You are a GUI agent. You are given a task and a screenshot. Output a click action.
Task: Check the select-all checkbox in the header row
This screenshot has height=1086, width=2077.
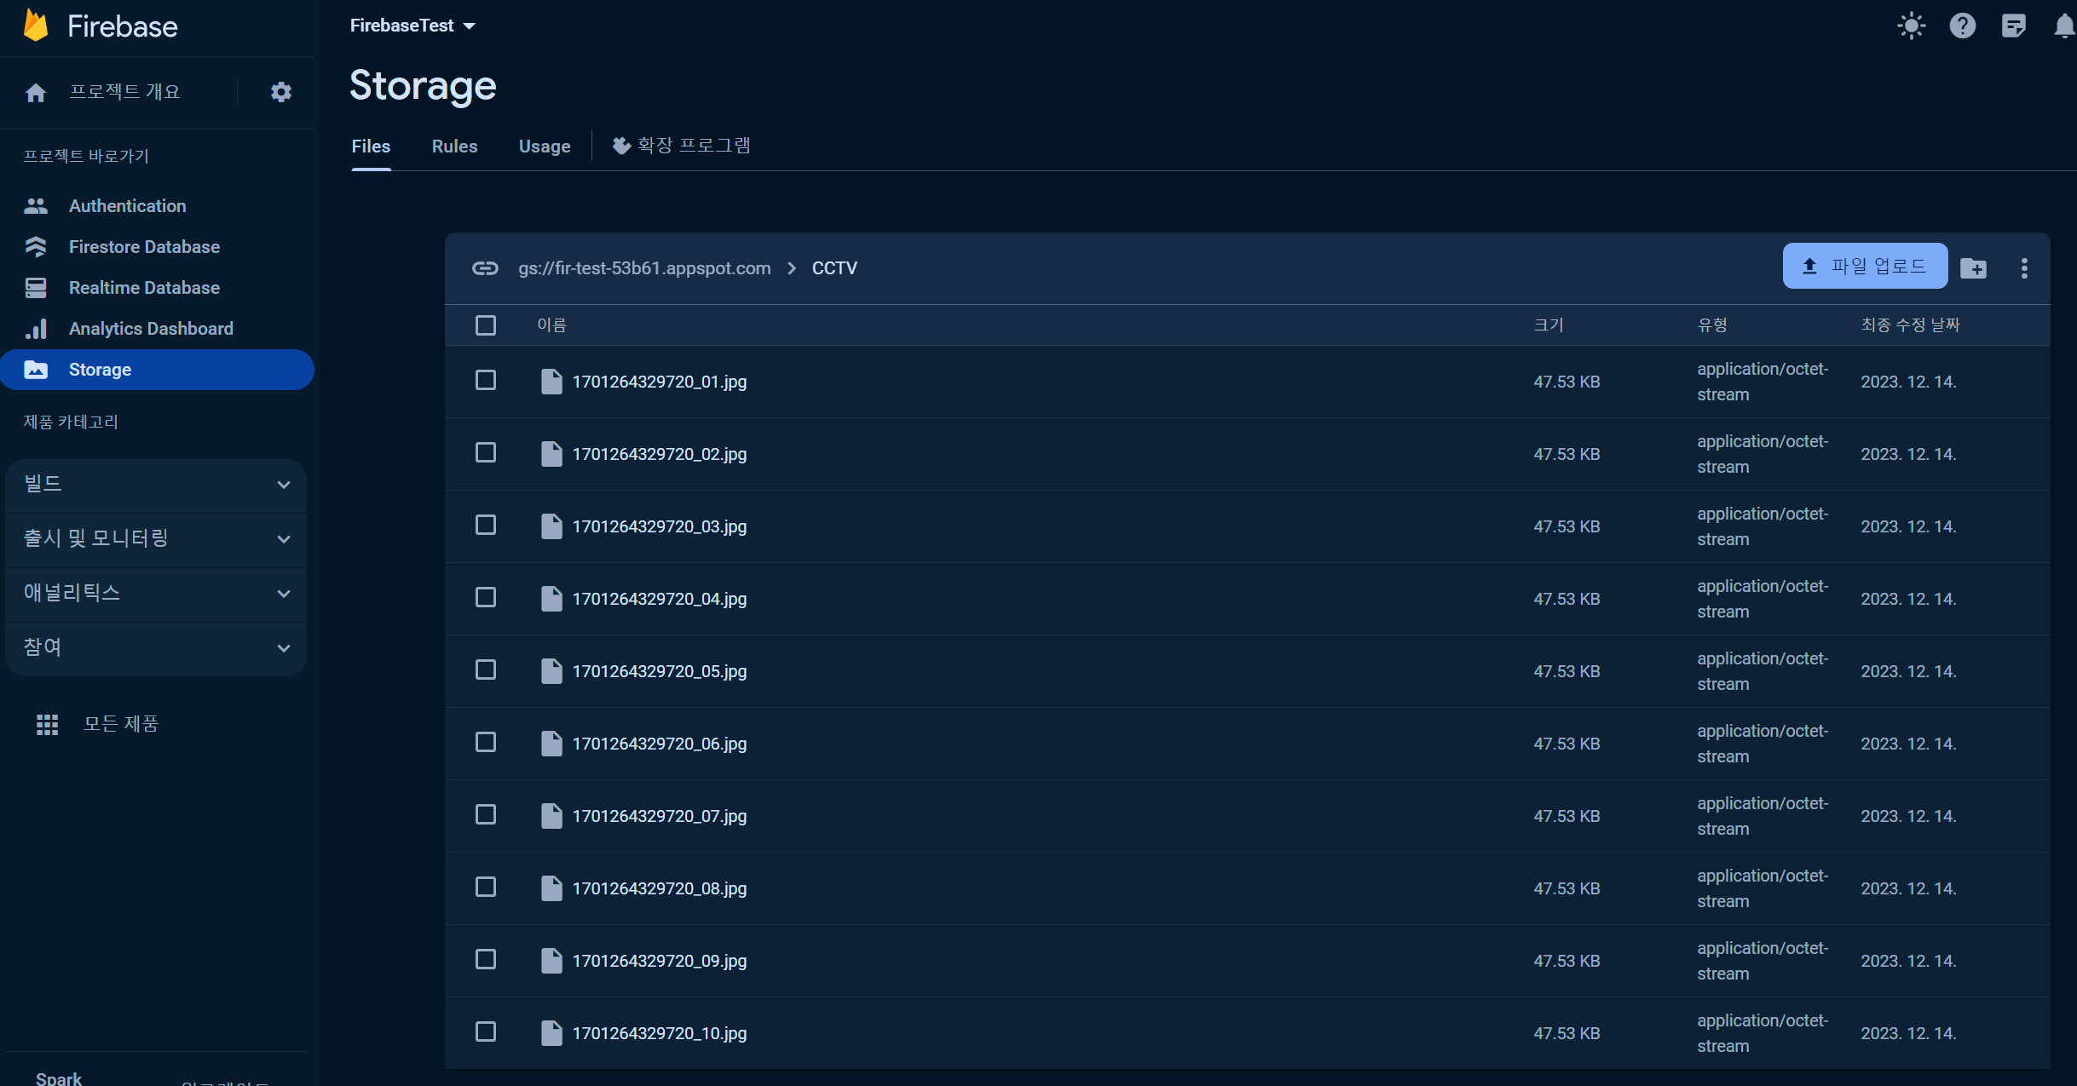pos(486,325)
